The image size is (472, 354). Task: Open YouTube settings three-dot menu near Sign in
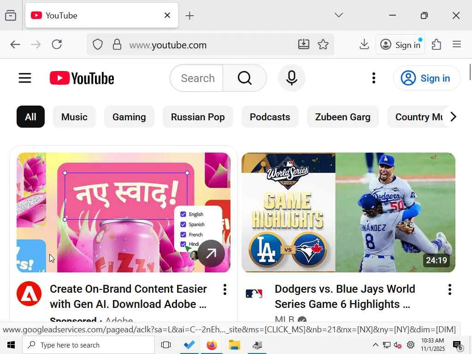pos(373,78)
